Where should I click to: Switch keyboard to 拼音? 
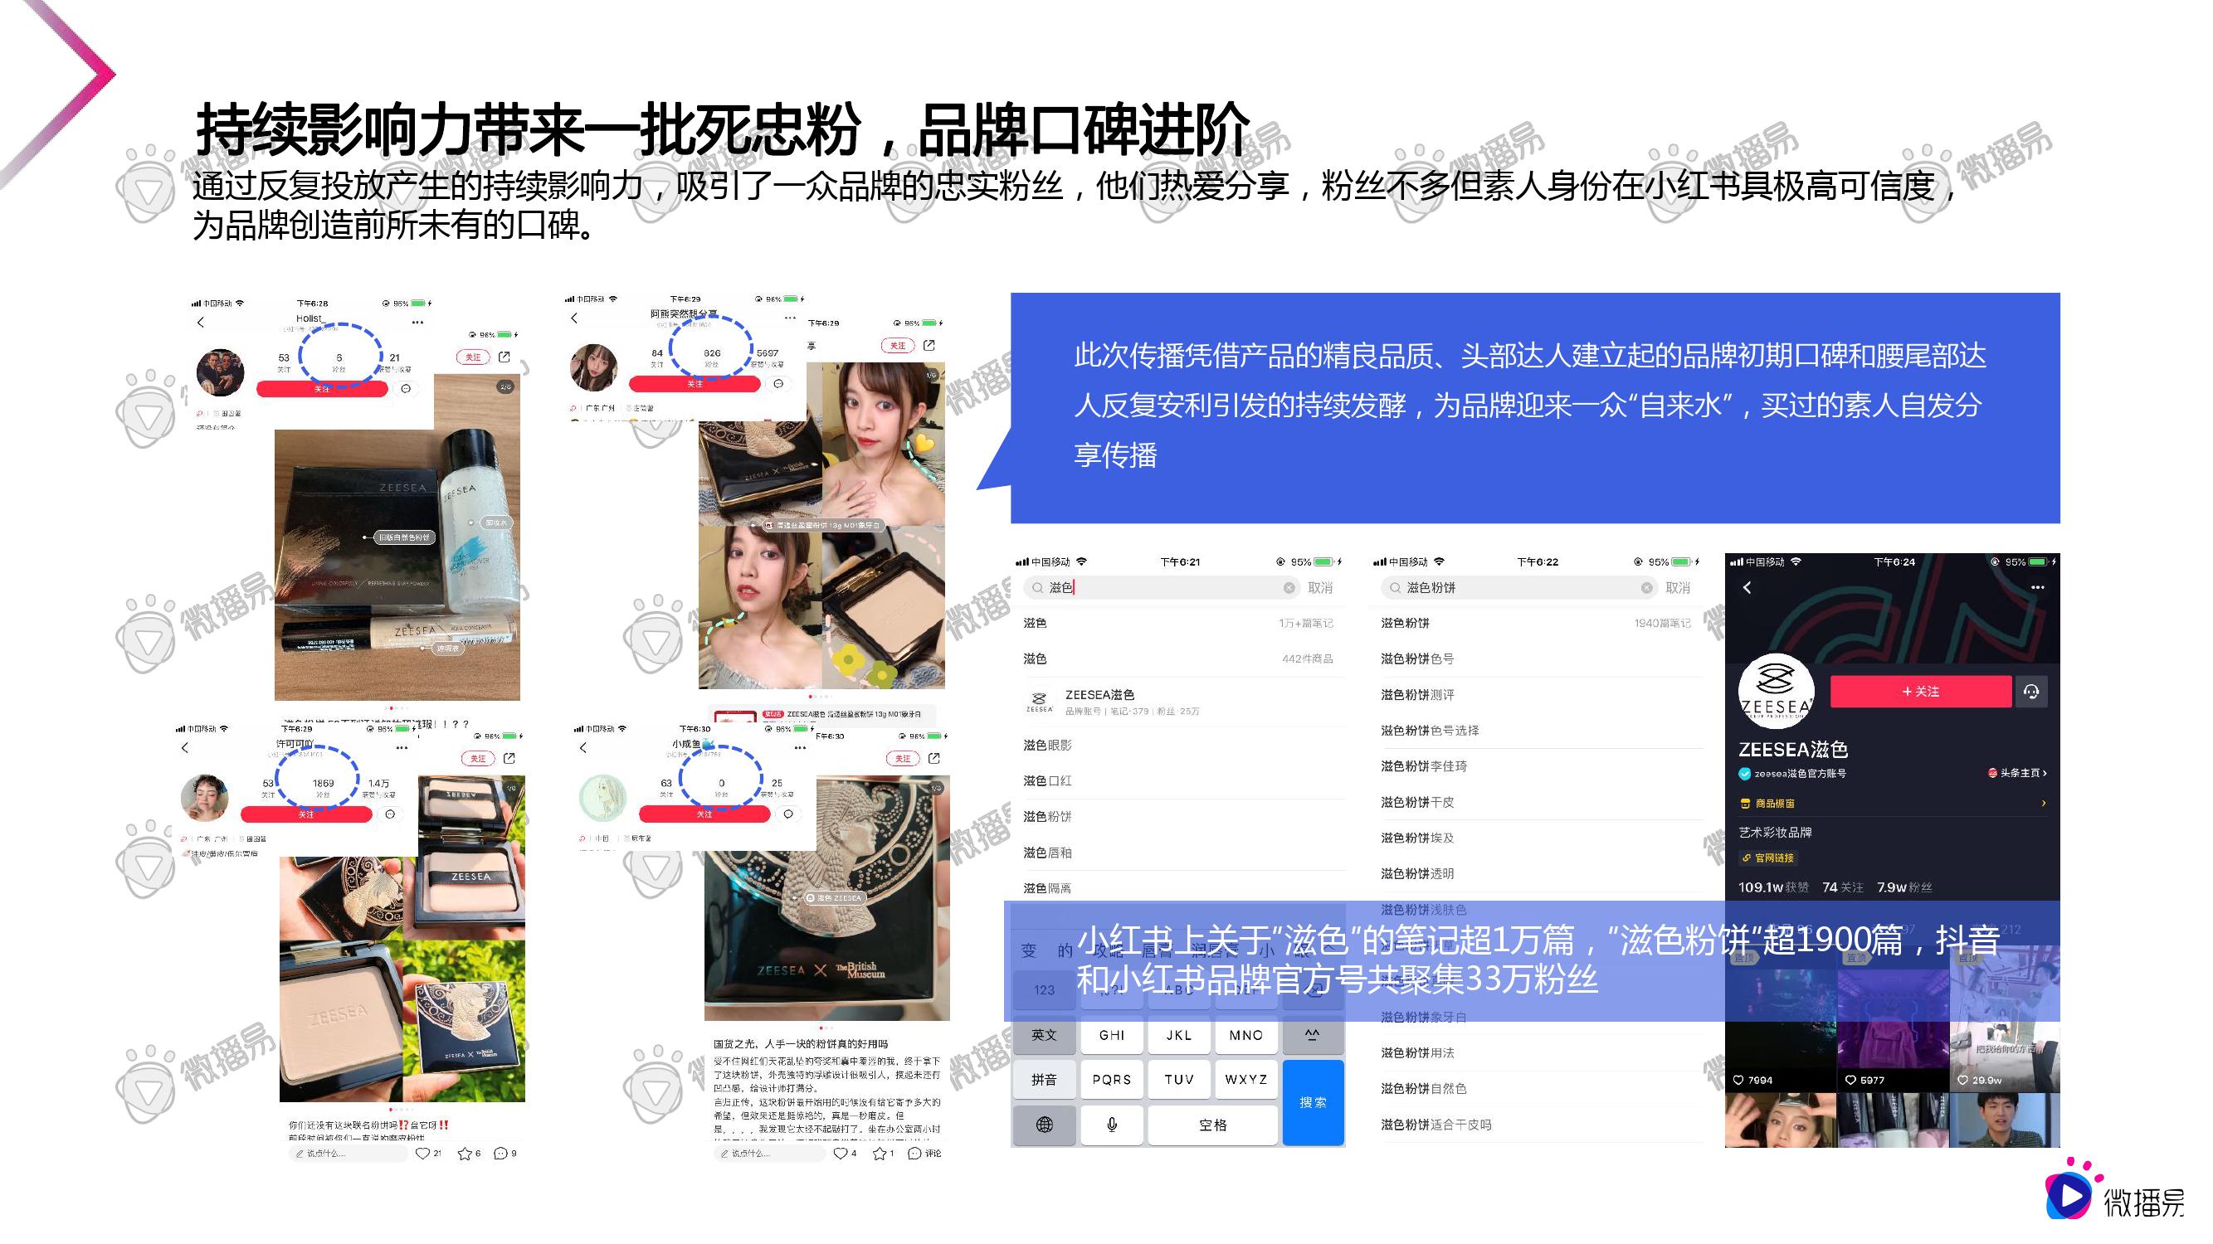1044,1080
